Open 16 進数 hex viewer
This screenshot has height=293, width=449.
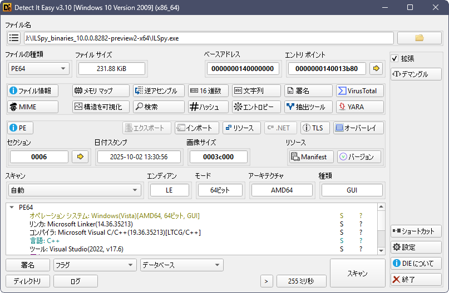(x=208, y=91)
